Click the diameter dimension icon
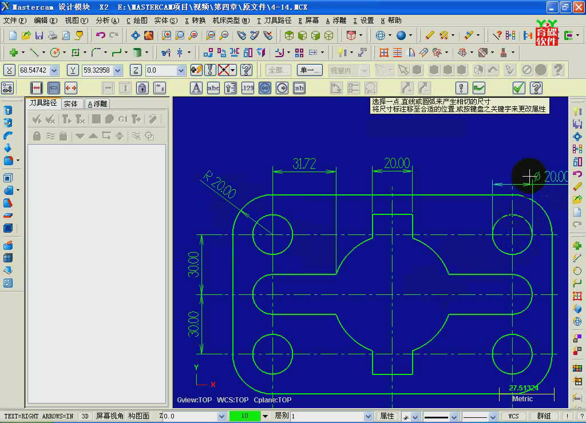Viewport: 586px width, 423px height. [x=265, y=88]
